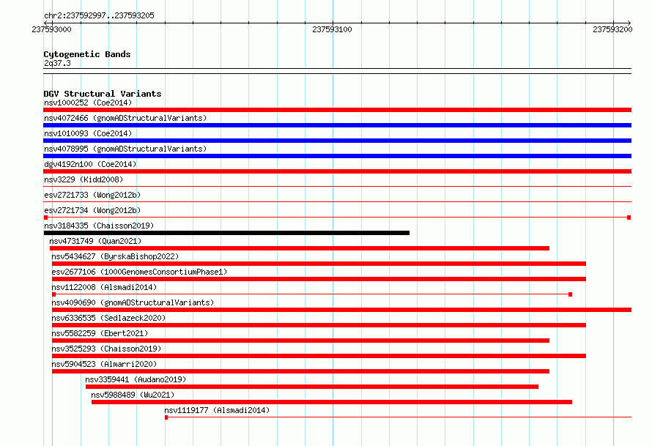Select the red bar under nsv3525293
Screen dimensions: 652x446
point(319,356)
